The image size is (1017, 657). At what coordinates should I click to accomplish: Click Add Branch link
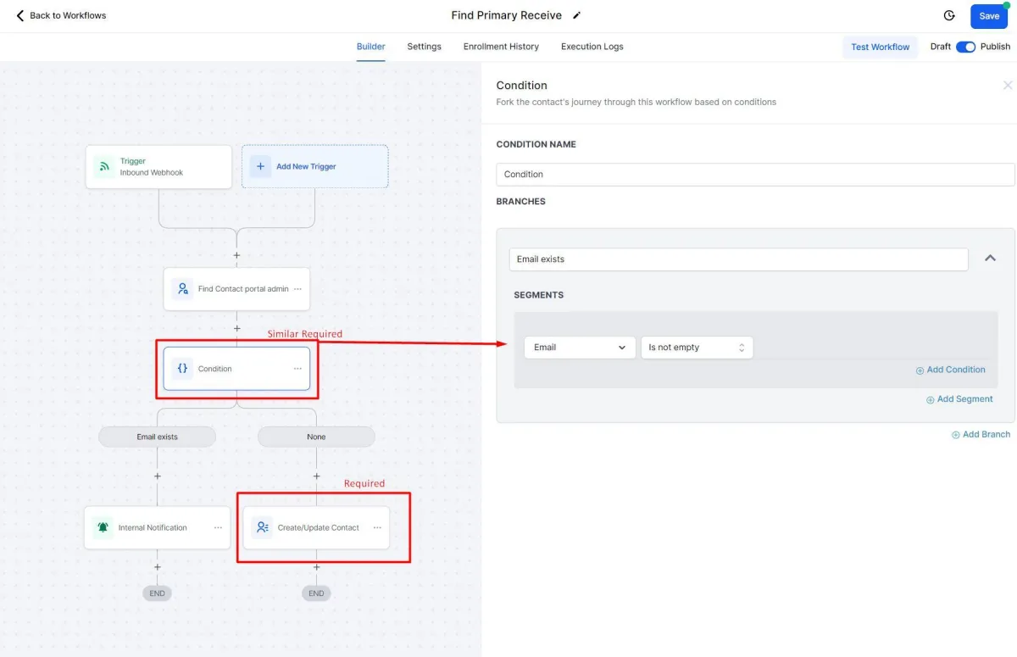pyautogui.click(x=981, y=434)
